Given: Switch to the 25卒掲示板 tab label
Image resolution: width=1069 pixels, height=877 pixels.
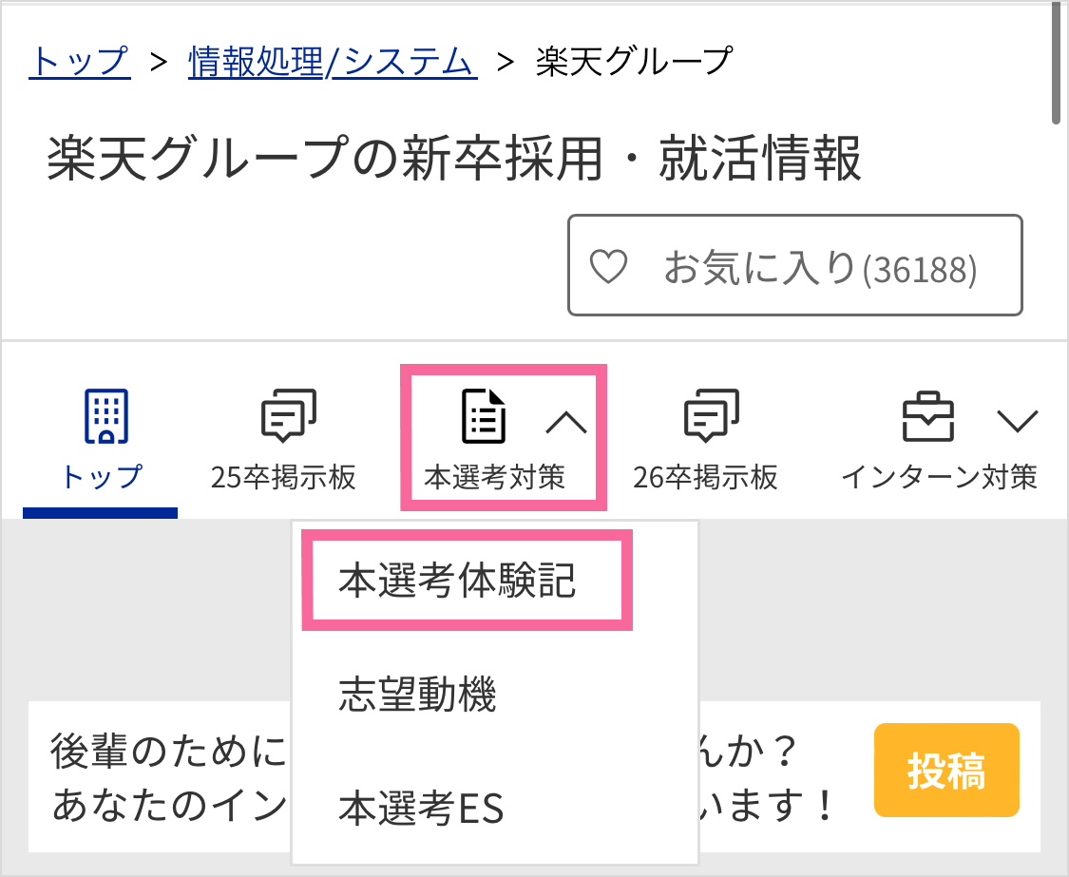Looking at the screenshot, I should 283,477.
